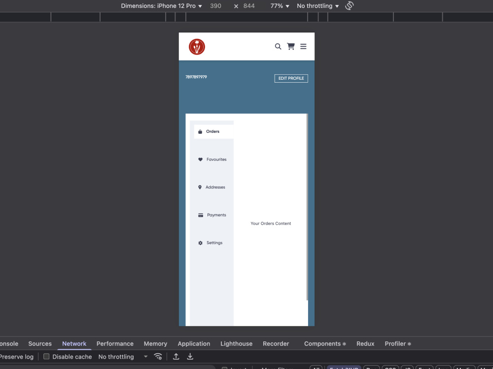Click the 'Your Orders Content' text
Image resolution: width=493 pixels, height=369 pixels.
[x=271, y=223]
